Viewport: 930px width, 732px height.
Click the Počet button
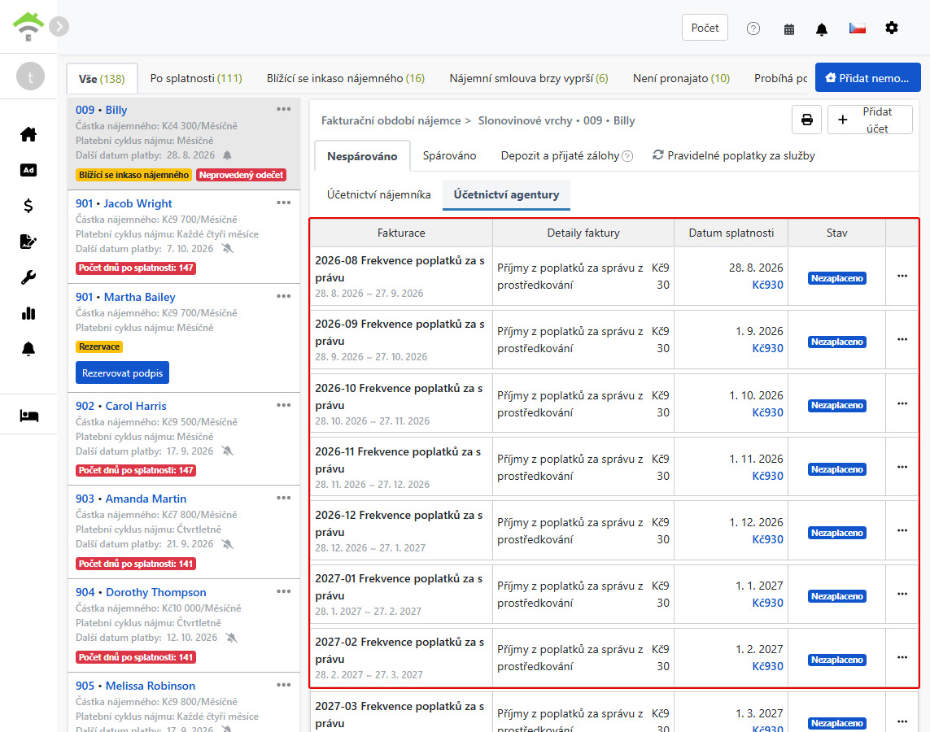[x=705, y=28]
